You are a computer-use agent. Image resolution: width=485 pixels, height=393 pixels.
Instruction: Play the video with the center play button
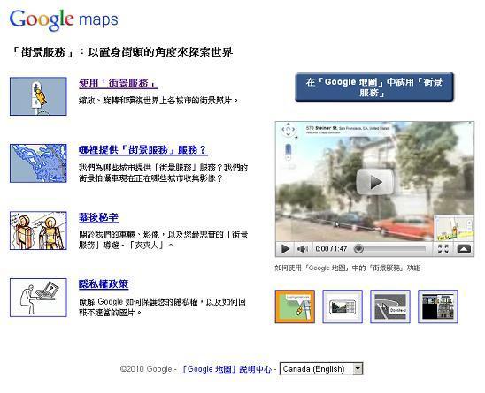[374, 182]
